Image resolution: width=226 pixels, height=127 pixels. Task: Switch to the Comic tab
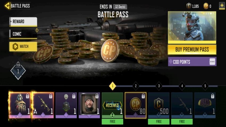23,34
